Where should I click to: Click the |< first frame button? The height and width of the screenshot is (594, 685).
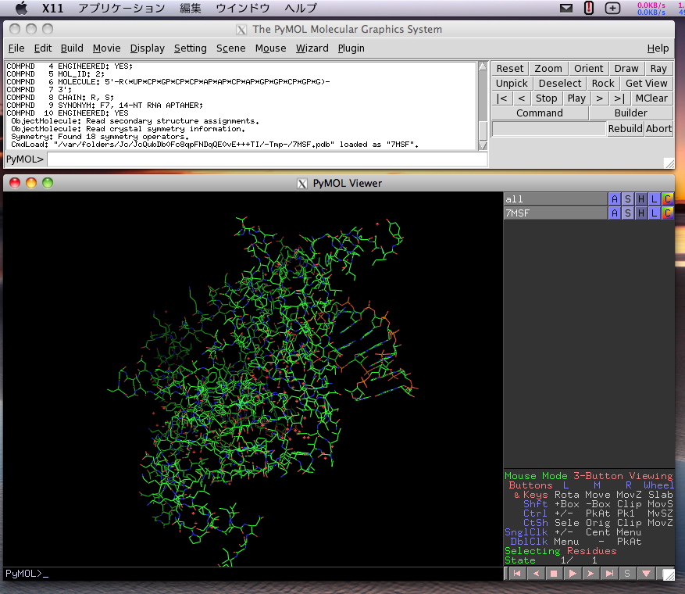[502, 98]
